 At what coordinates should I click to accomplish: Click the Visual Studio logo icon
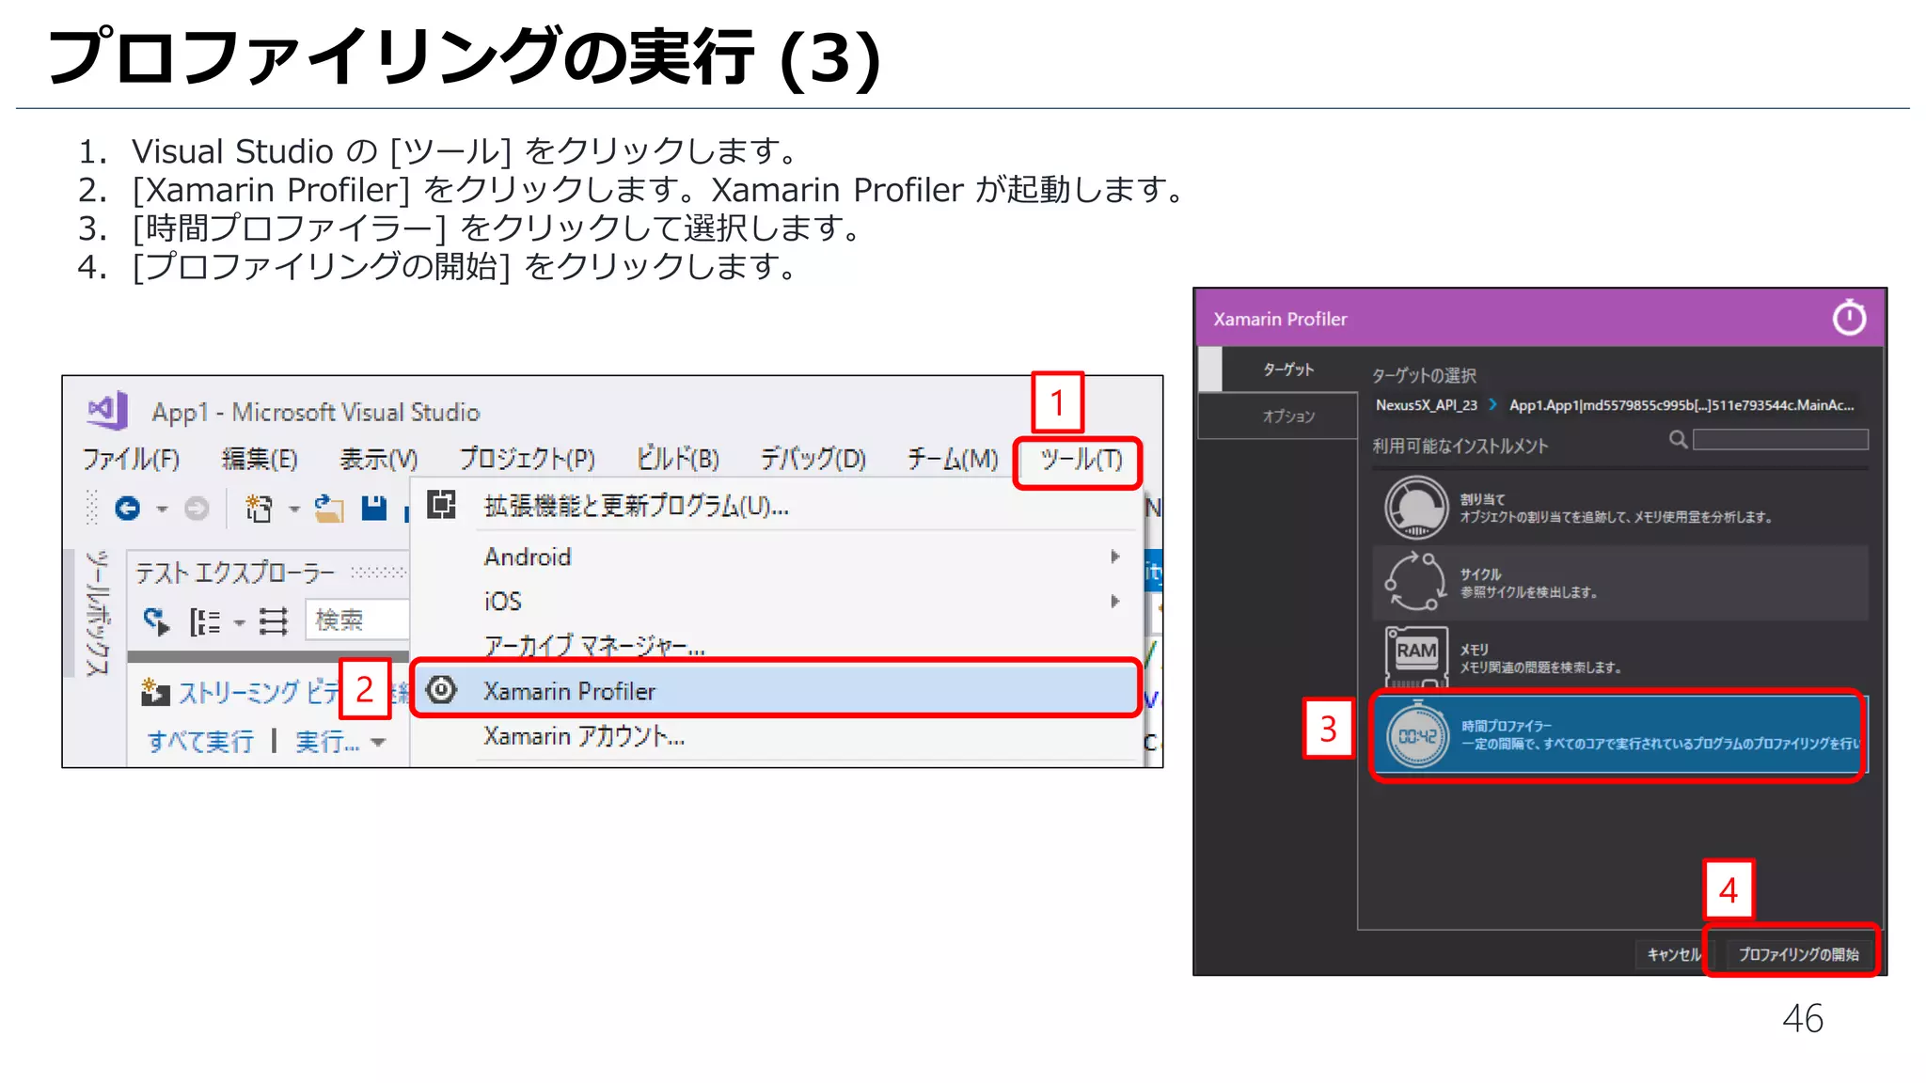point(108,410)
